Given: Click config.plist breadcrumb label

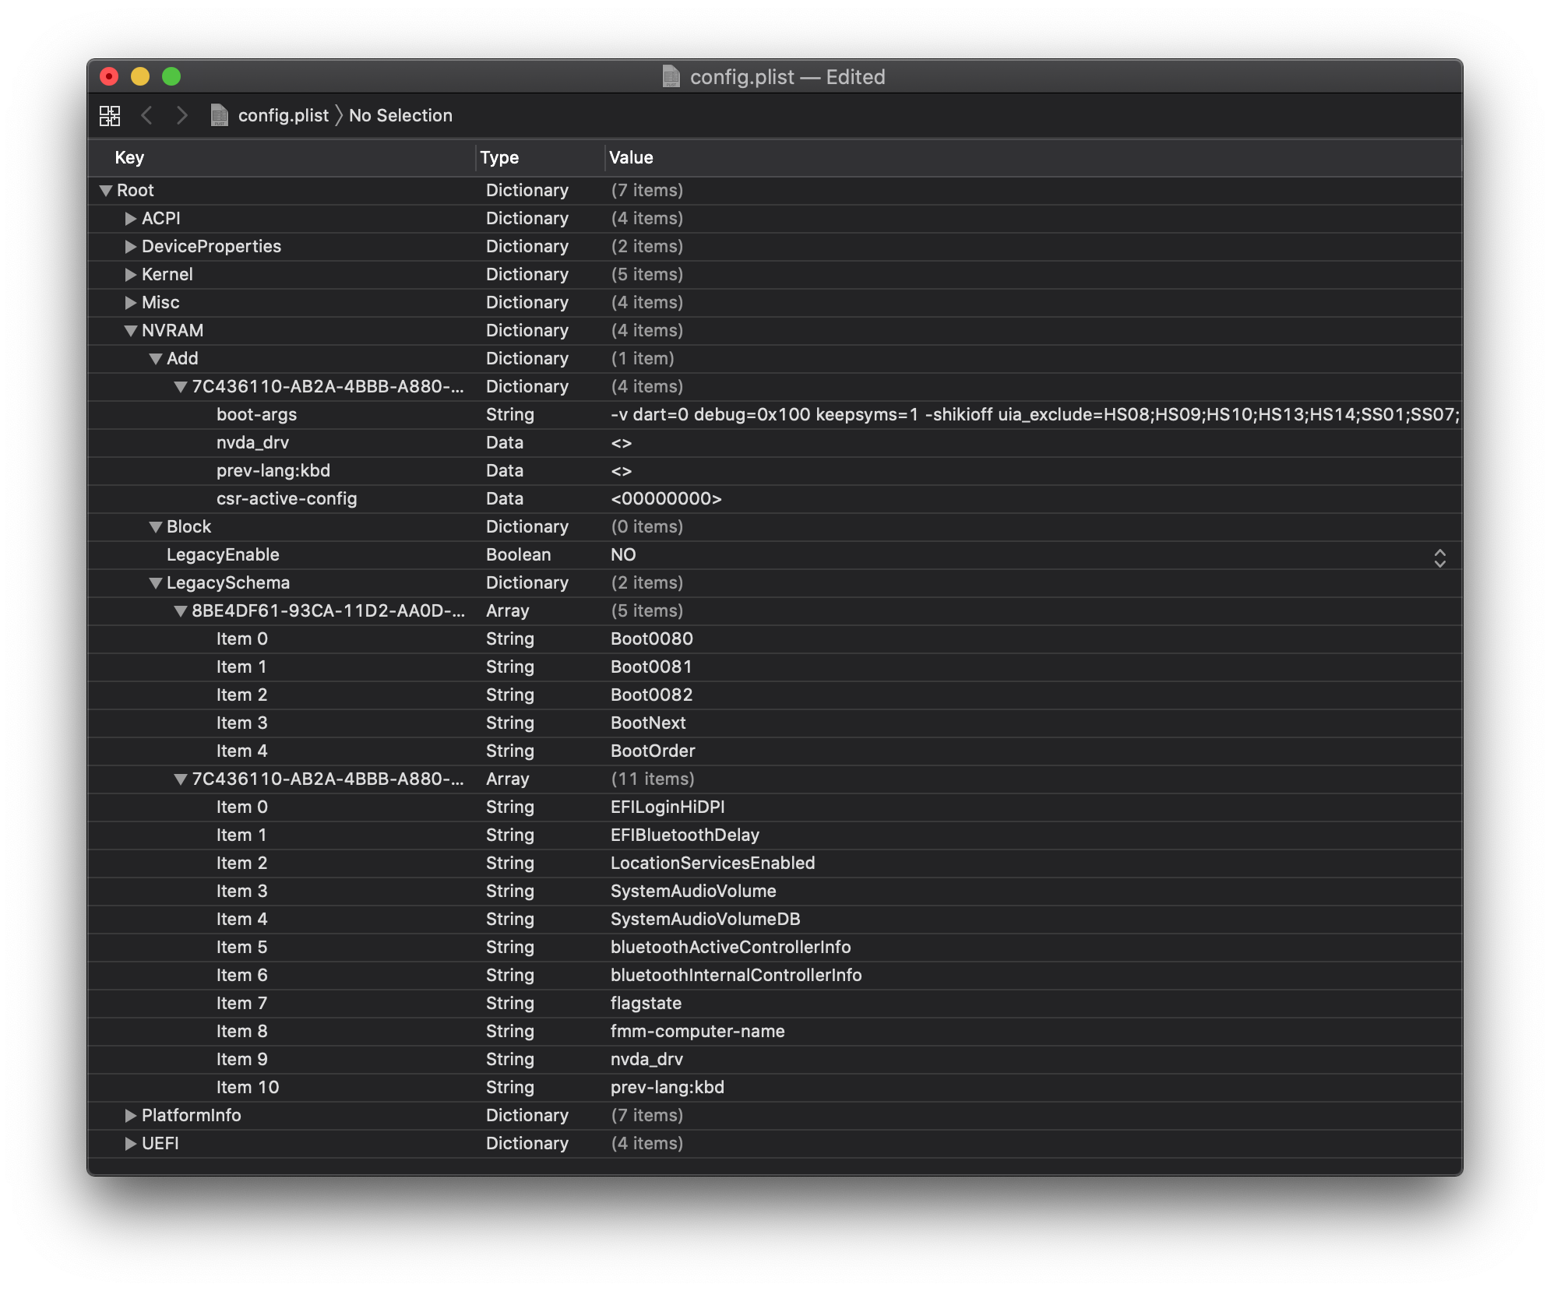Looking at the screenshot, I should (283, 116).
